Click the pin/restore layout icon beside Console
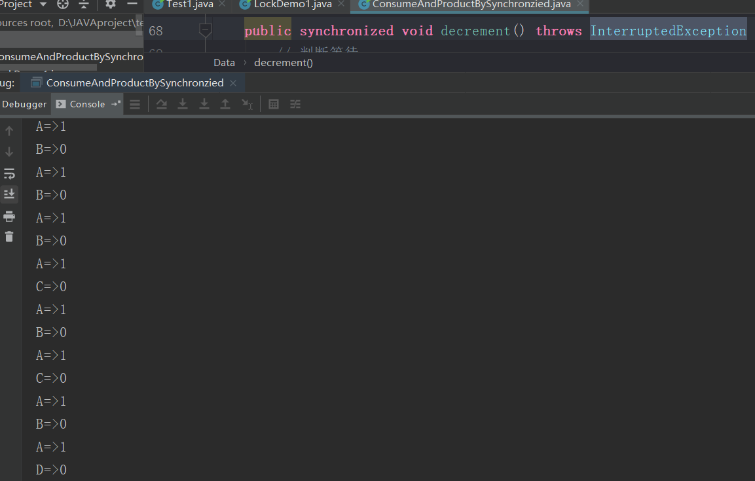Screen dimensions: 755x481 (x=116, y=104)
